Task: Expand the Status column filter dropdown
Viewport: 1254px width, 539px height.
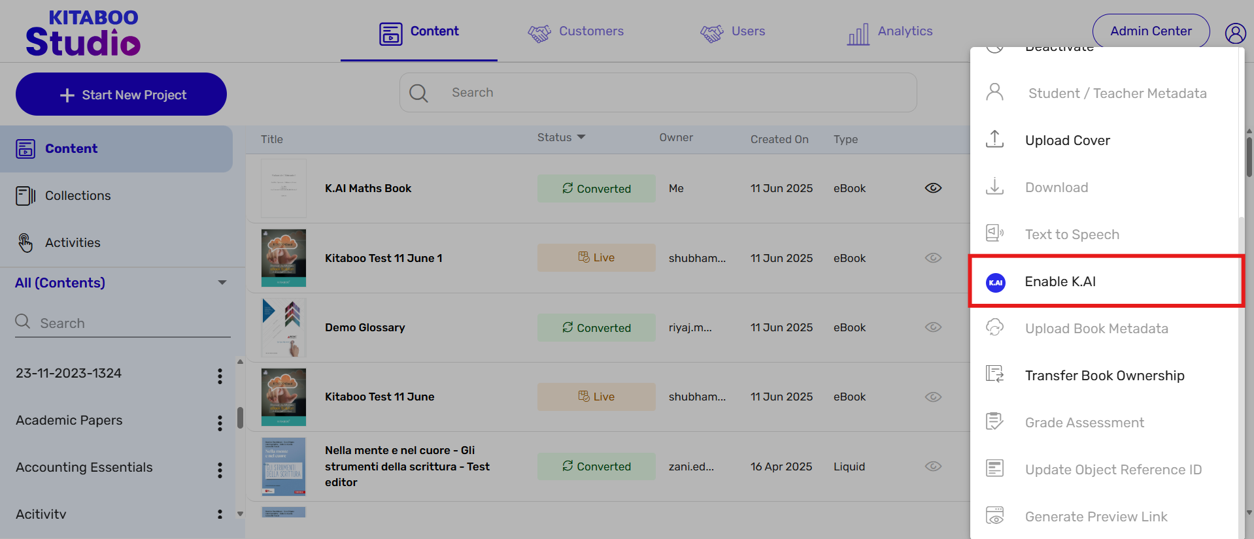Action: click(x=581, y=137)
